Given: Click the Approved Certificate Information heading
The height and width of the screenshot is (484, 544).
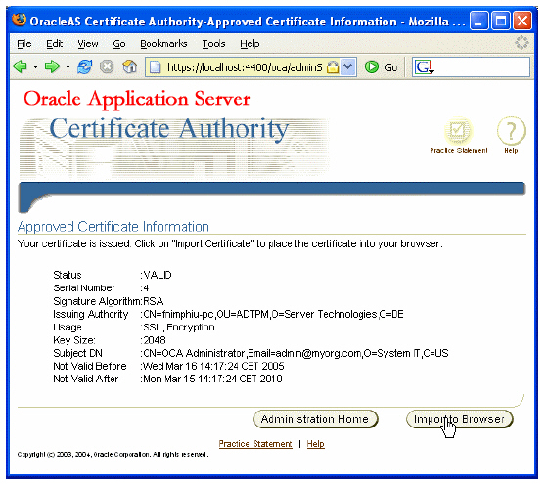Looking at the screenshot, I should (113, 227).
